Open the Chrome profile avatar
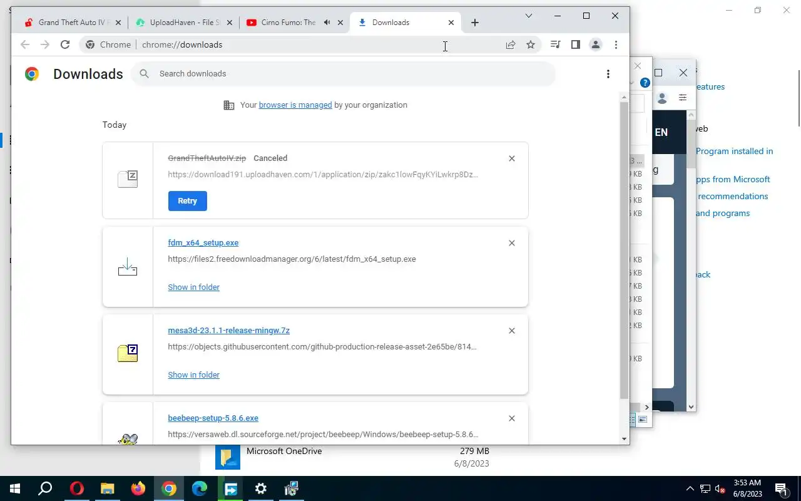The image size is (801, 501). [596, 44]
